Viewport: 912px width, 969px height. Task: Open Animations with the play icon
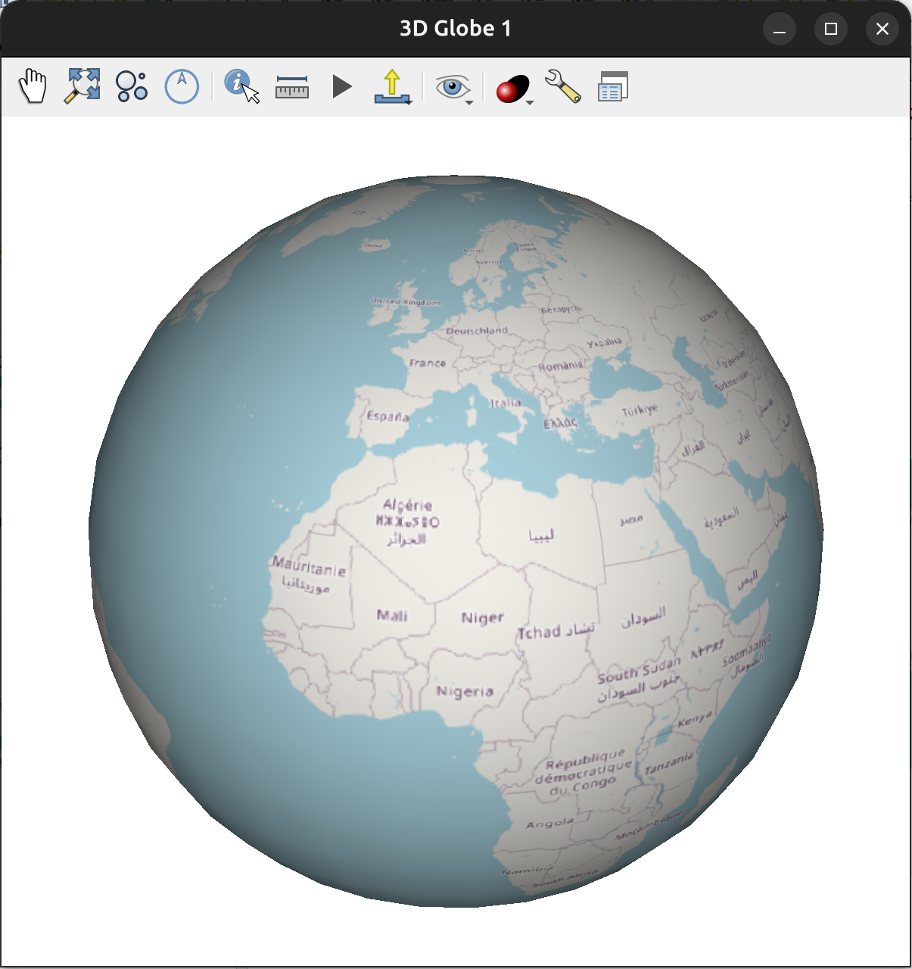[x=342, y=86]
